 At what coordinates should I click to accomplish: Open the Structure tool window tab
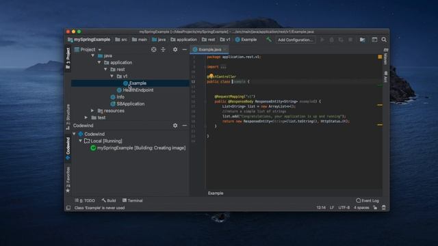click(68, 117)
